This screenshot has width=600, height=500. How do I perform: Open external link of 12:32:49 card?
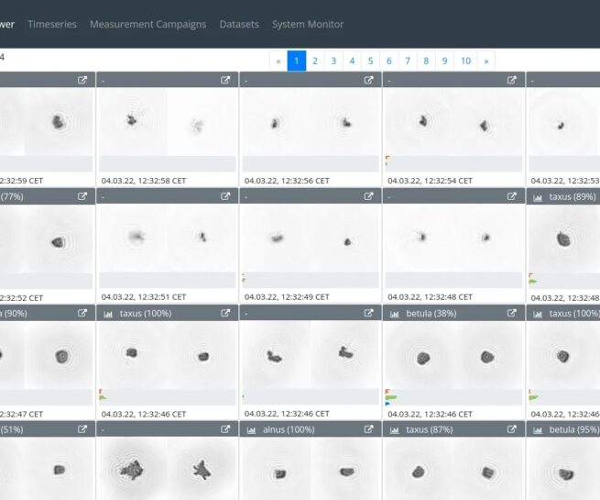[x=368, y=196]
